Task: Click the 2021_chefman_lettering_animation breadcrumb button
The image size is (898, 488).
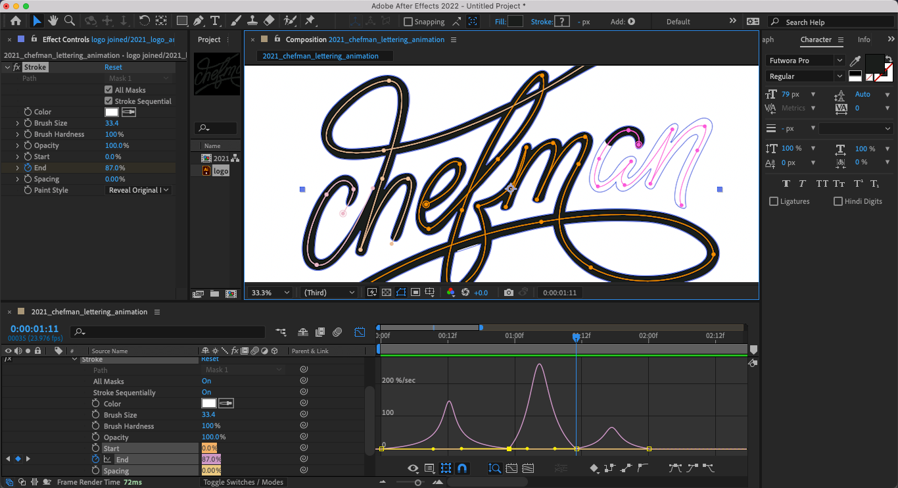Action: click(x=325, y=56)
